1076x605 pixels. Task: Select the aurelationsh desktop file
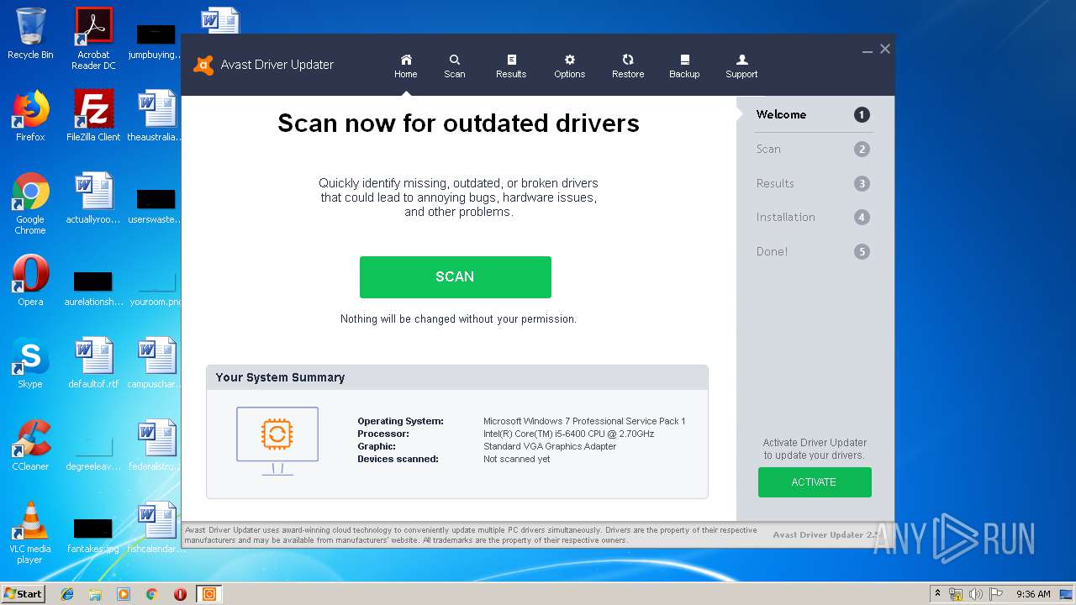click(93, 287)
